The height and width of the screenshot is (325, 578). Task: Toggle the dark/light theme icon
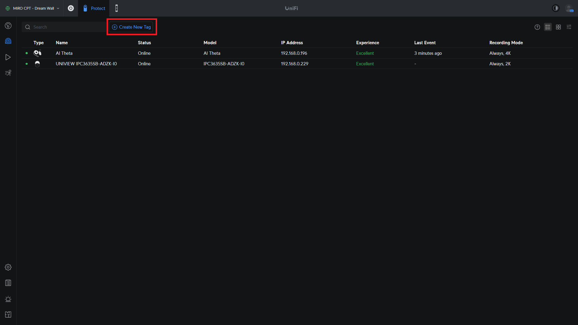click(x=555, y=8)
